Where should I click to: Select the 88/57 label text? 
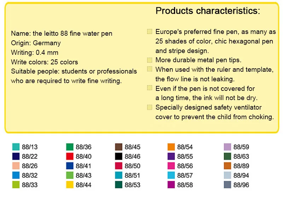(x=185, y=175)
